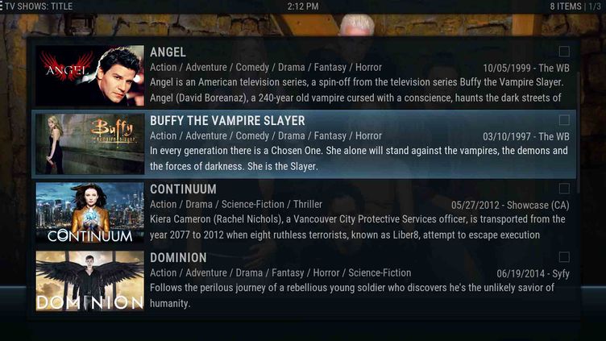This screenshot has width=606, height=341.
Task: Click Continuum's 05/27/2012 - Showcase (CA) label
Action: 510,205
